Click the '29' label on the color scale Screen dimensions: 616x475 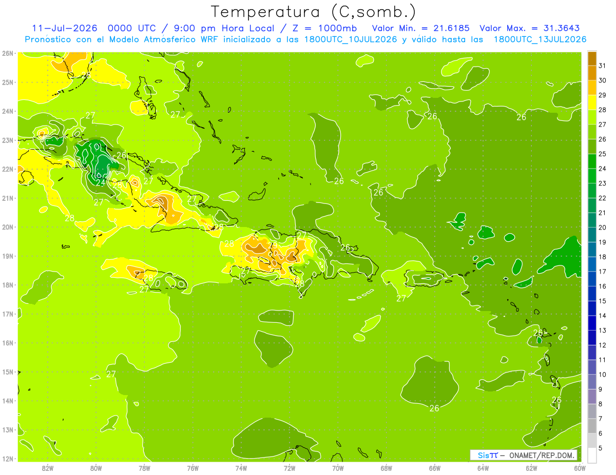click(x=603, y=95)
